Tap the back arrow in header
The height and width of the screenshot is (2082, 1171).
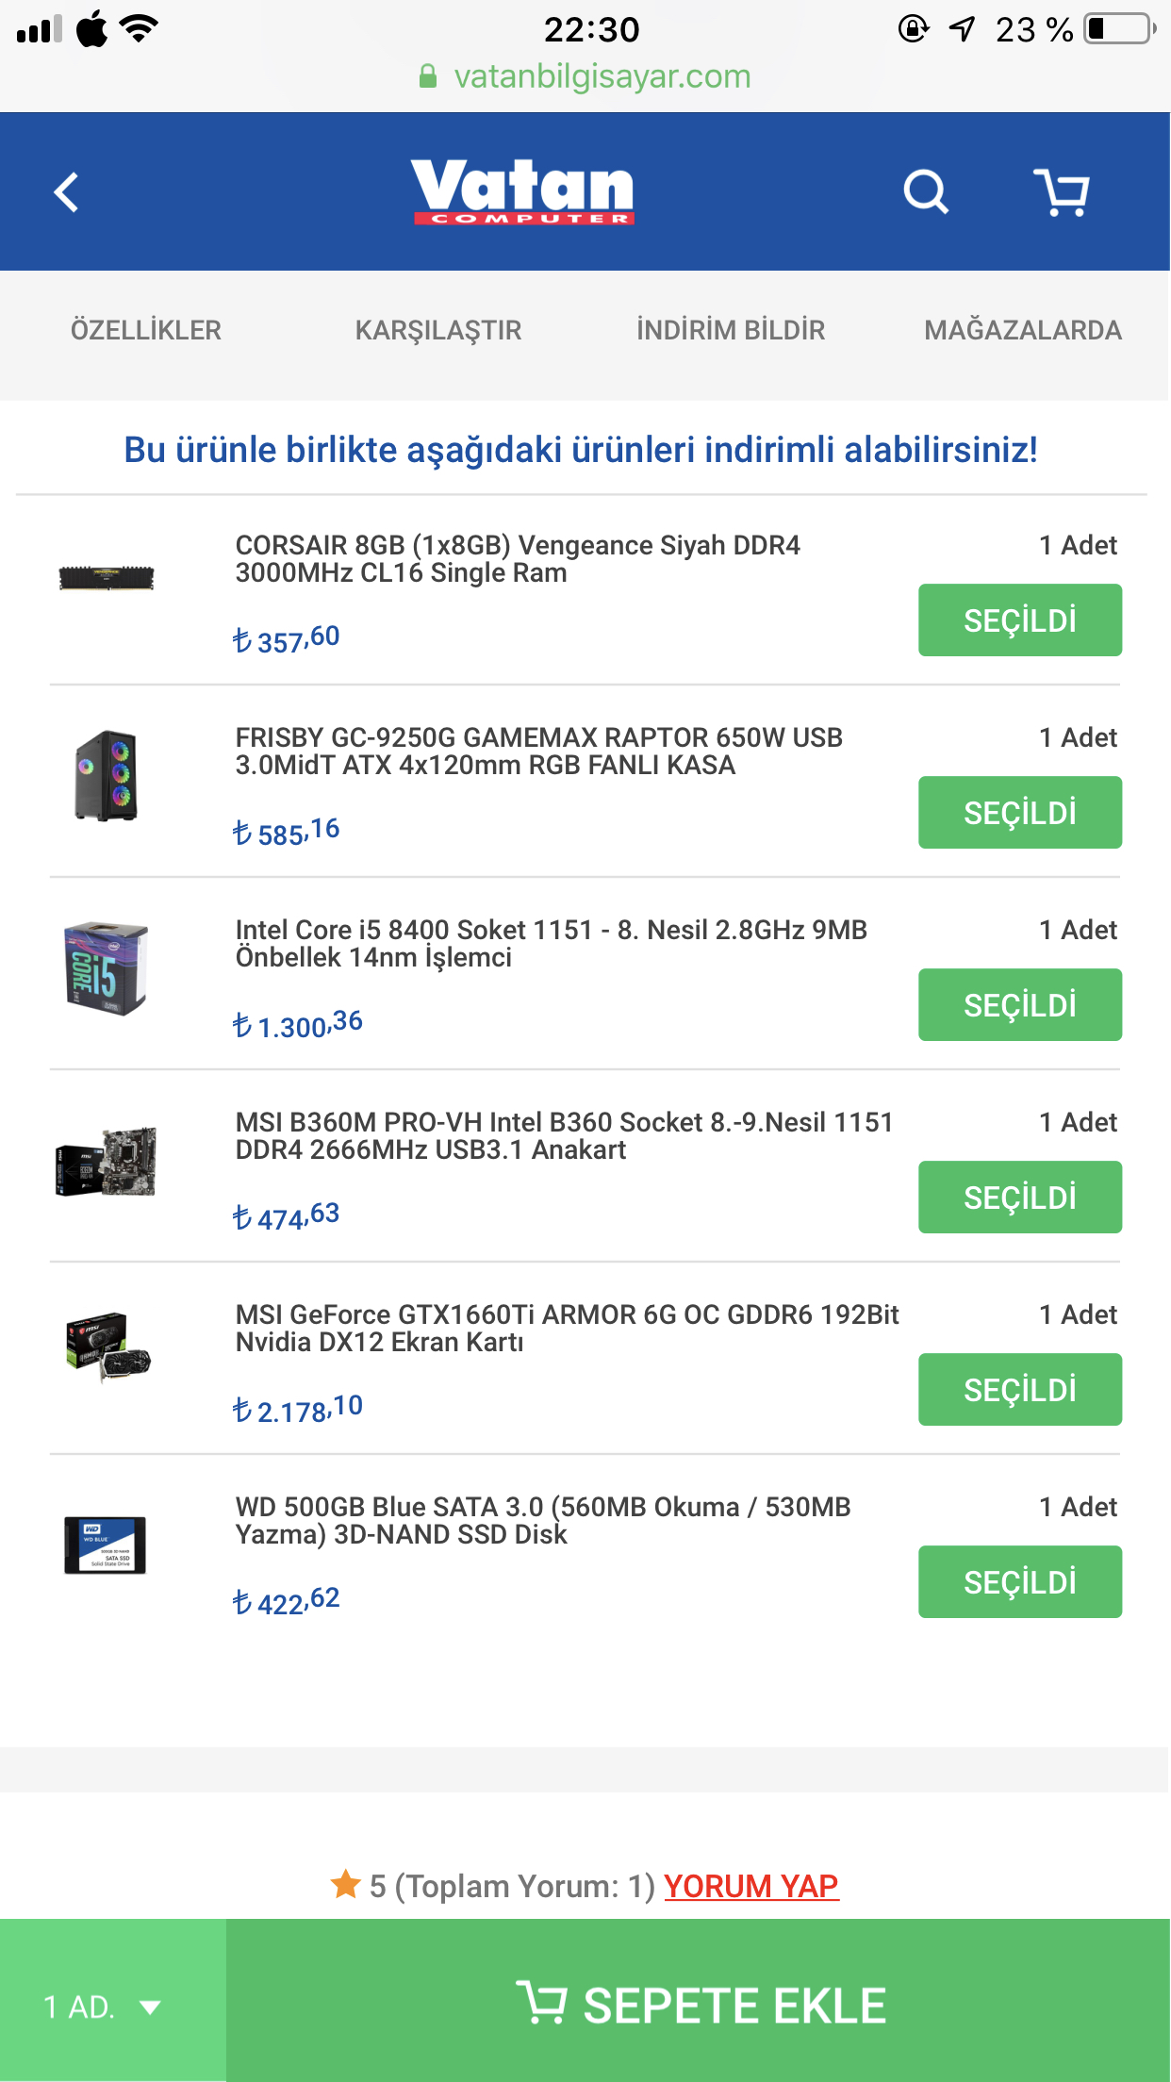point(66,192)
